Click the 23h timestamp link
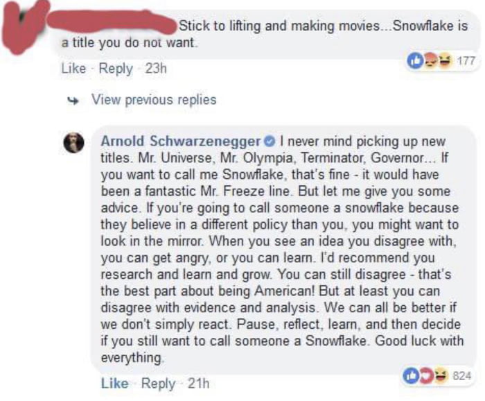 tap(155, 68)
